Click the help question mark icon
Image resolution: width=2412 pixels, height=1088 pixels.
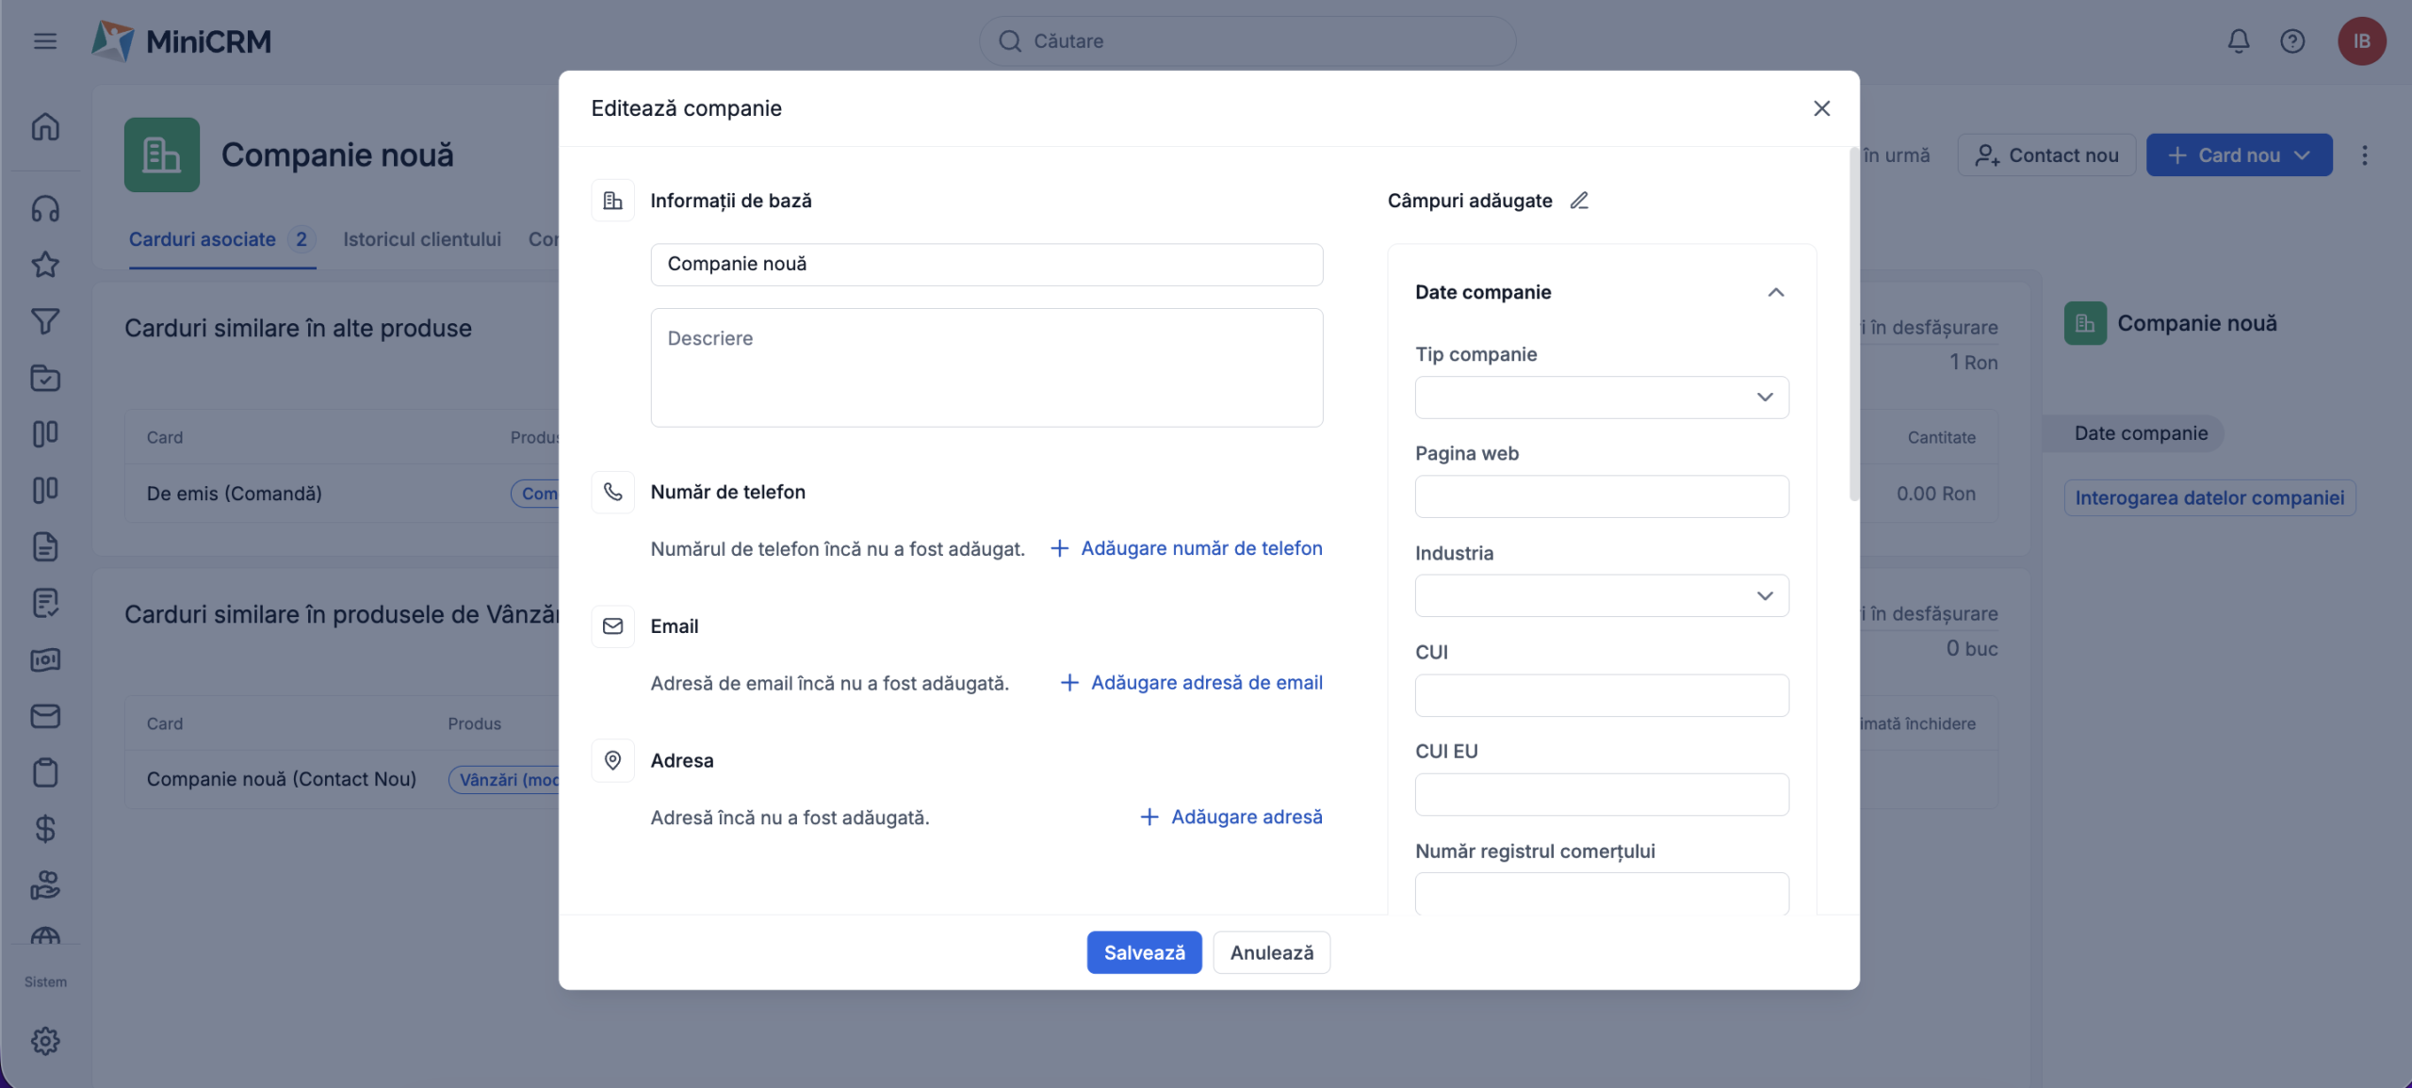(2292, 41)
